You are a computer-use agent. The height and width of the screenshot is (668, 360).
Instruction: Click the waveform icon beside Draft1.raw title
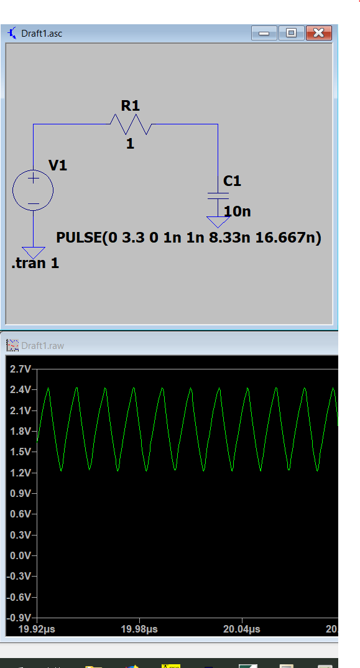pos(13,345)
